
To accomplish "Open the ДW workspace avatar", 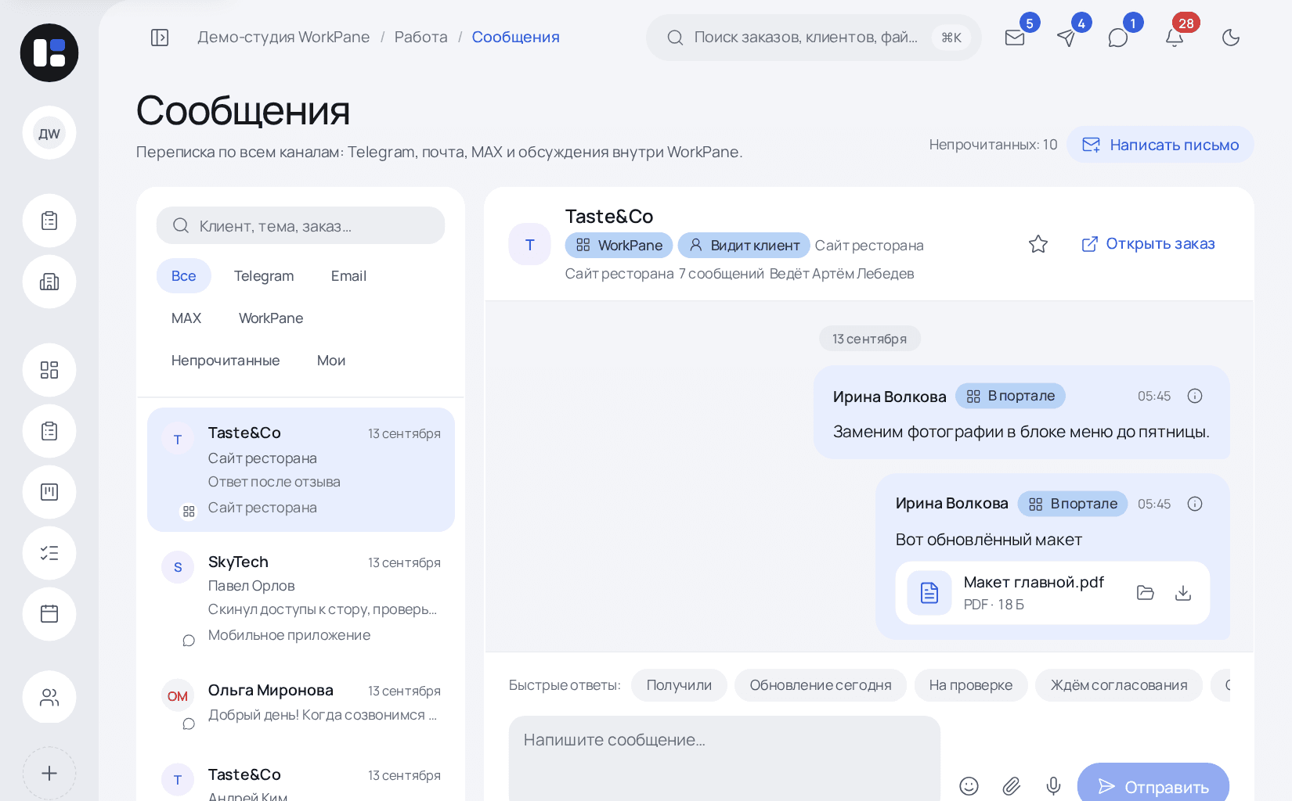I will [49, 133].
